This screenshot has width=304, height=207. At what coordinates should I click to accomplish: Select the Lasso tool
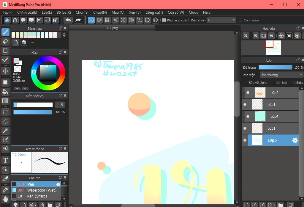(5, 121)
